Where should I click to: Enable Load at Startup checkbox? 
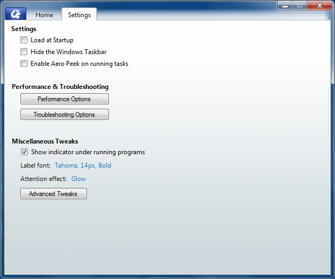[x=24, y=40]
